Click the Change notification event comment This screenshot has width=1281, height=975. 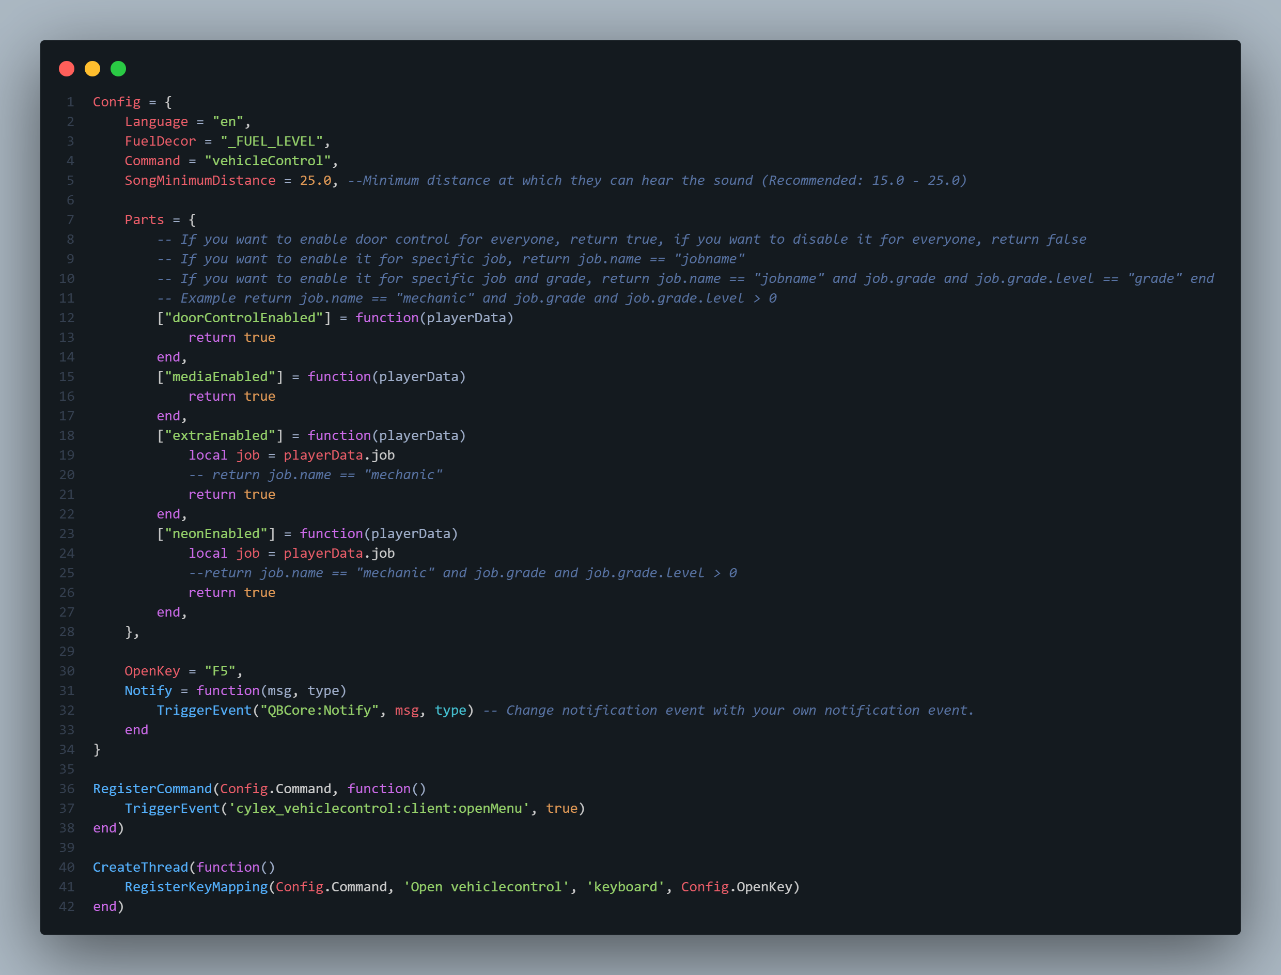tap(728, 711)
